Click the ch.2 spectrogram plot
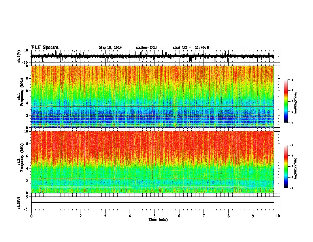 click(x=153, y=162)
